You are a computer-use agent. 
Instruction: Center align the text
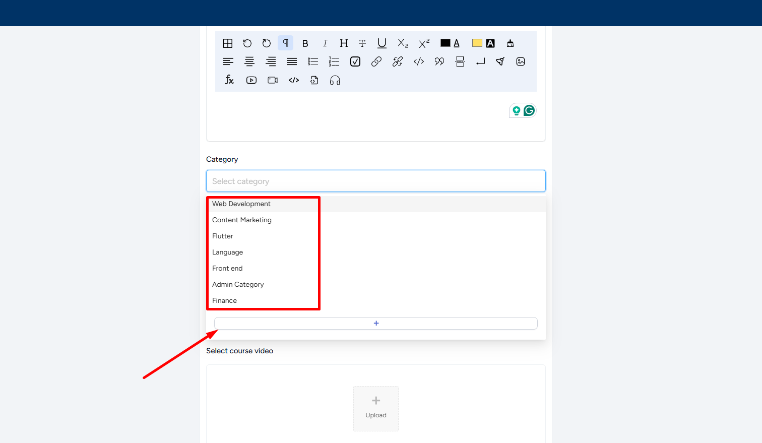[x=249, y=61]
